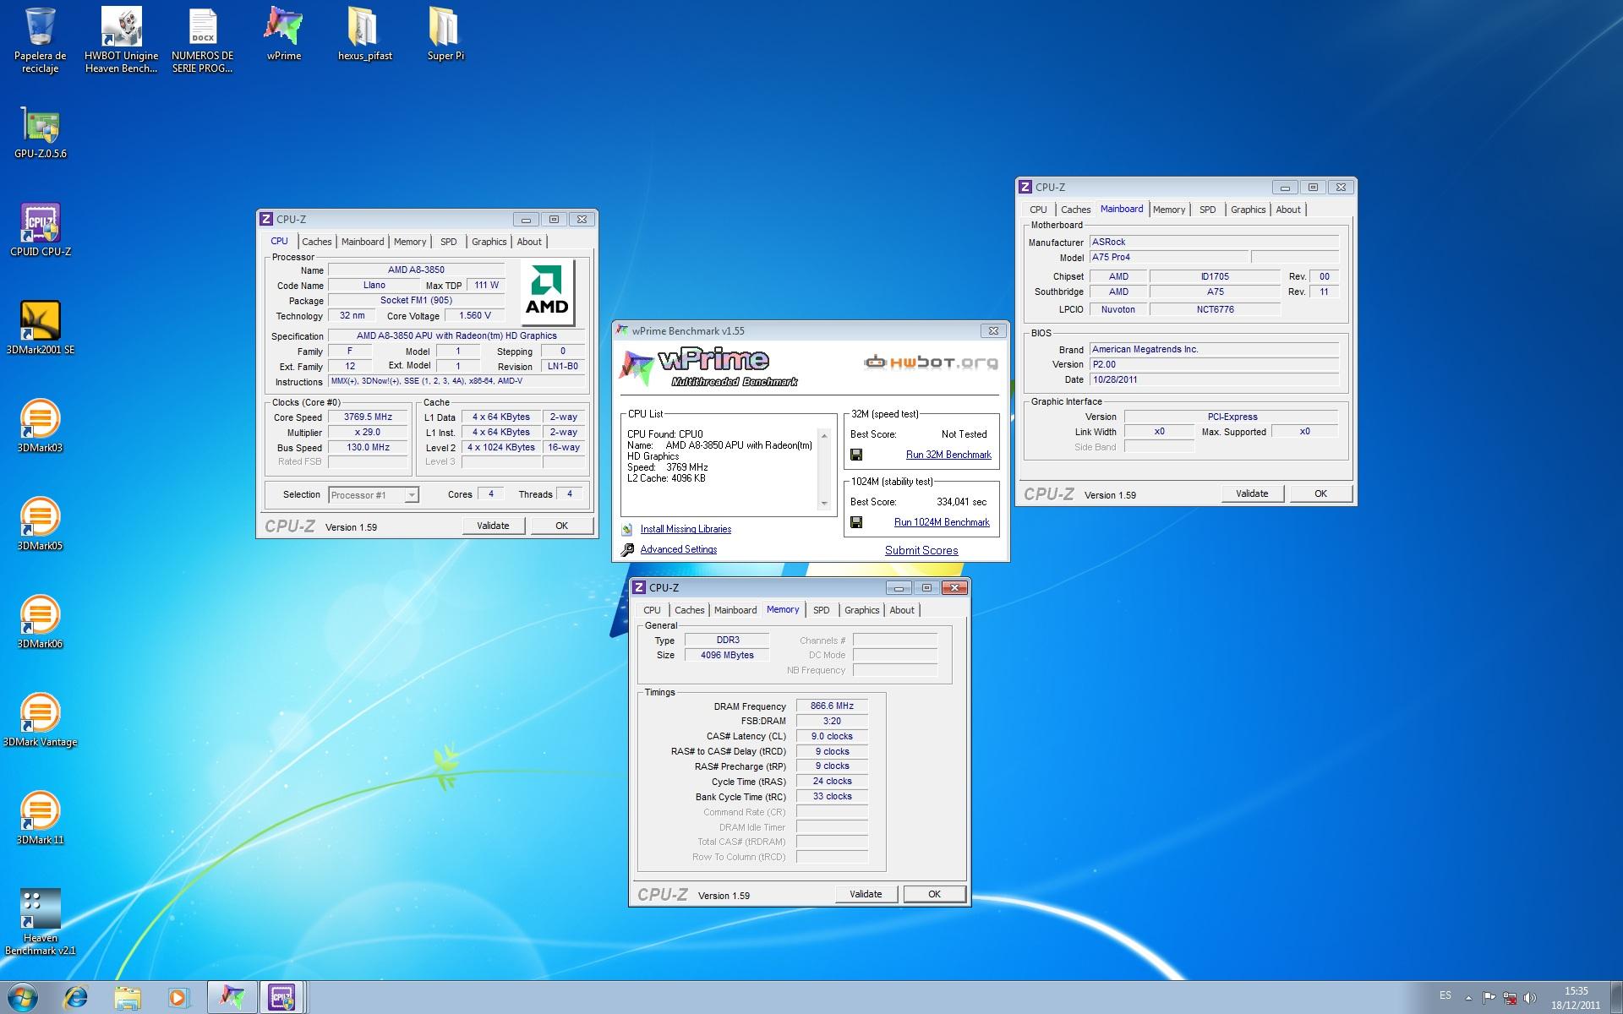Open Windows Explorer from the taskbar
The width and height of the screenshot is (1623, 1014).
tap(128, 997)
